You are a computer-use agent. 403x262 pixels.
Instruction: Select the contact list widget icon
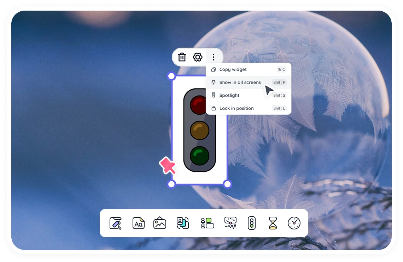click(x=207, y=223)
